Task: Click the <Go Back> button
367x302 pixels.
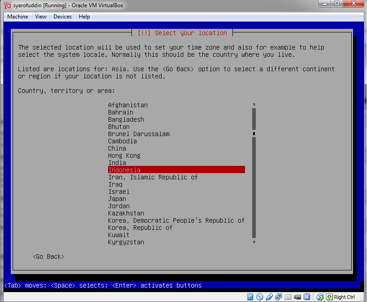Action: 49,256
